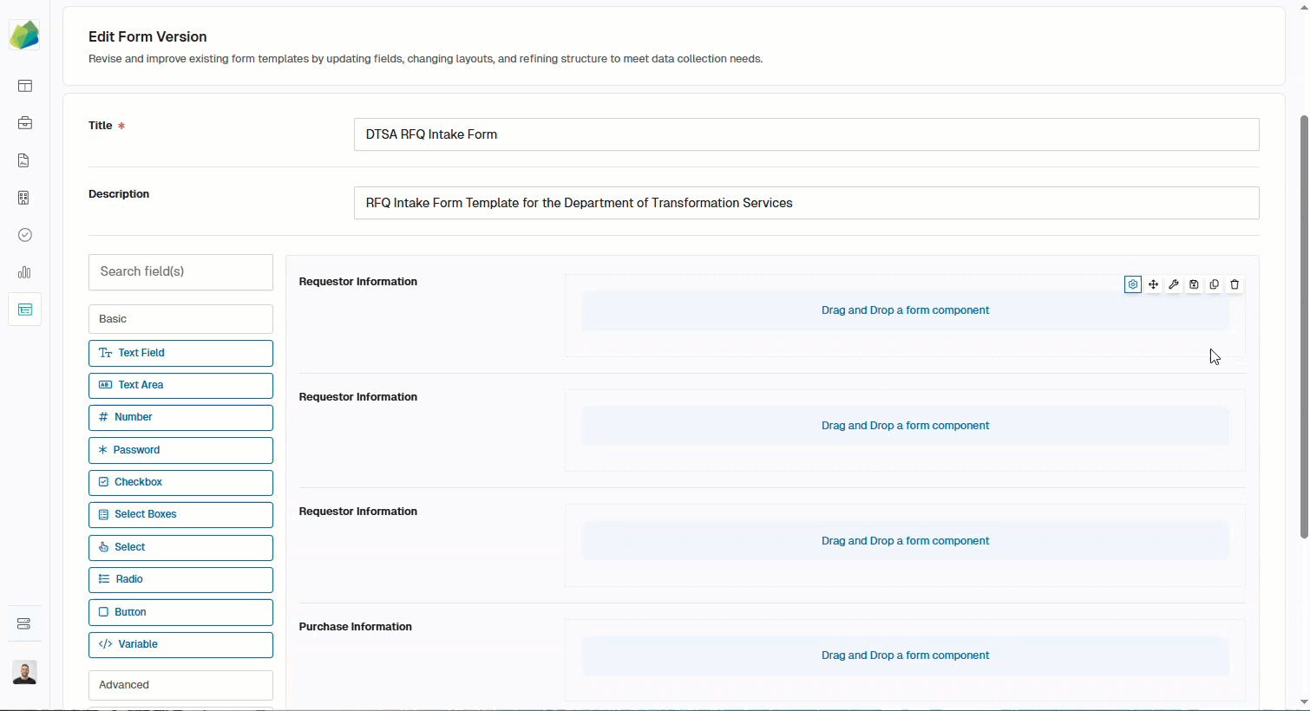
Task: Click the move arrows icon on component toolbar
Action: point(1153,284)
